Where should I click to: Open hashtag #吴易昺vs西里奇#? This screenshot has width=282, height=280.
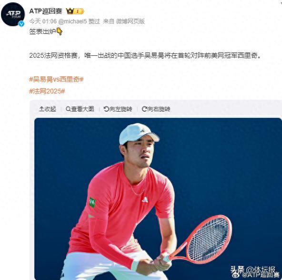(56, 79)
